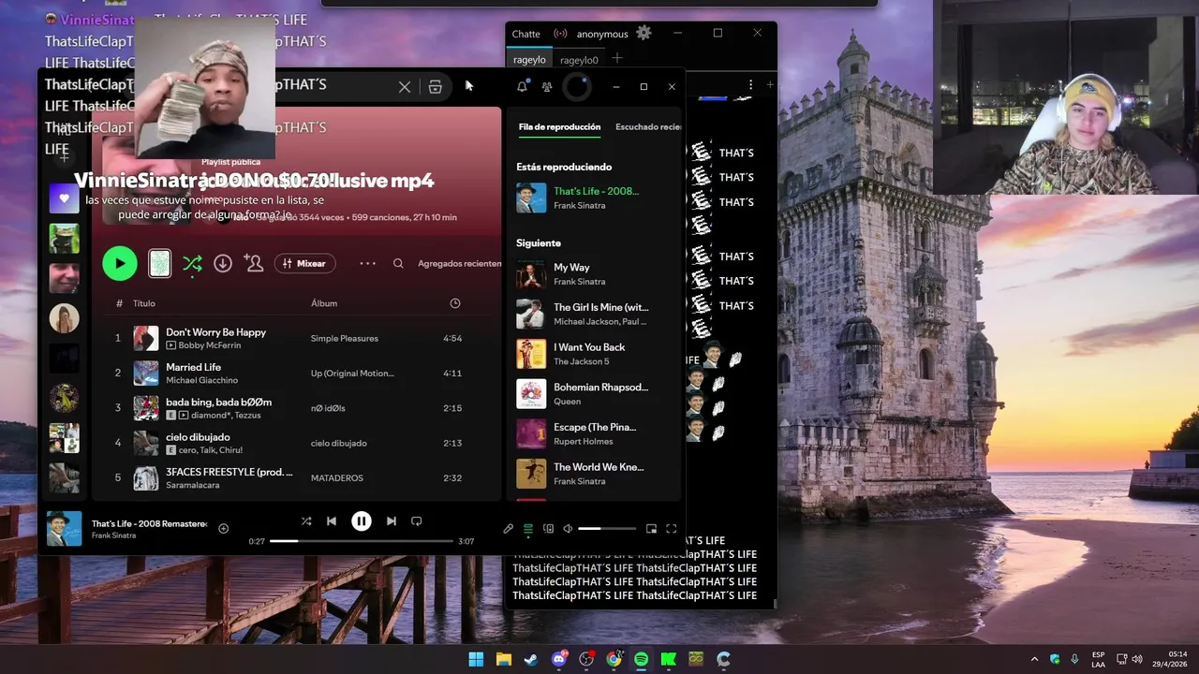Switch to Escuchado recientemente tab

(x=648, y=127)
